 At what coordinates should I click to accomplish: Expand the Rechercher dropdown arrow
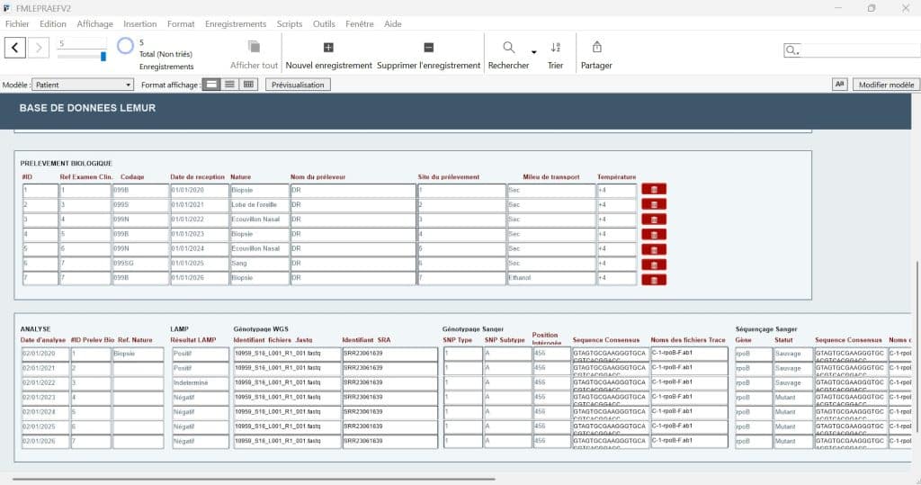[533, 52]
